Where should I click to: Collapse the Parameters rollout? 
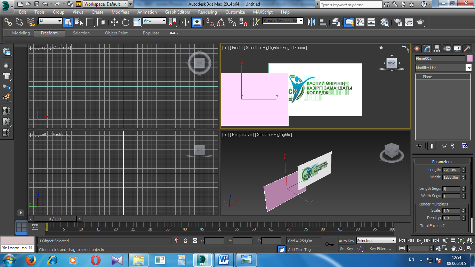point(442,162)
